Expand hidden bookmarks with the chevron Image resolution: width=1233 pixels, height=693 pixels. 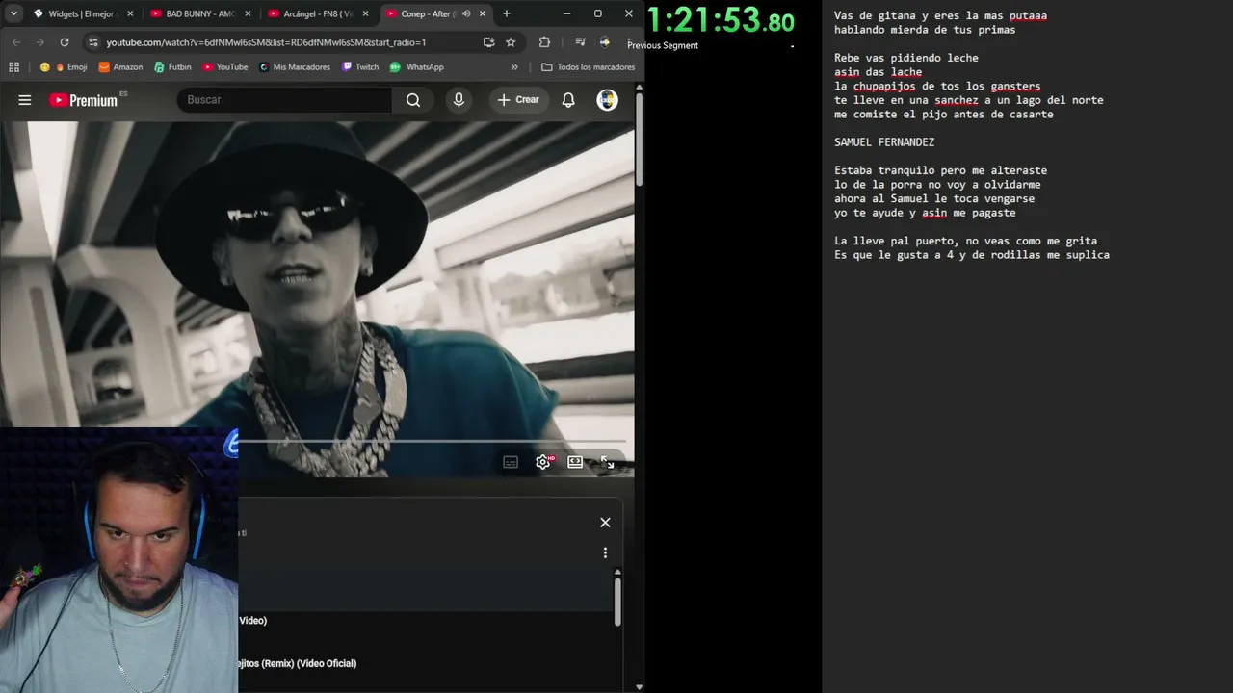(514, 67)
